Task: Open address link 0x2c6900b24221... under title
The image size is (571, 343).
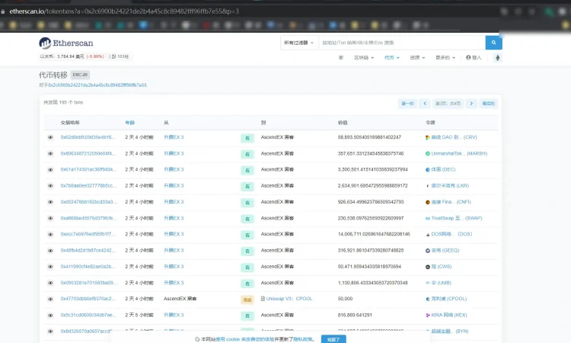Action: [x=97, y=85]
